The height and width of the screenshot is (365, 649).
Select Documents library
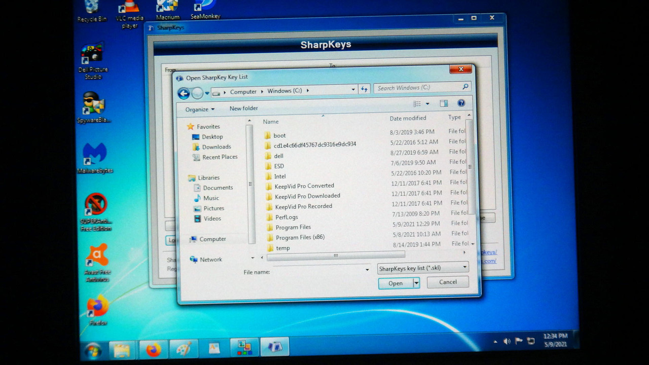tap(214, 188)
